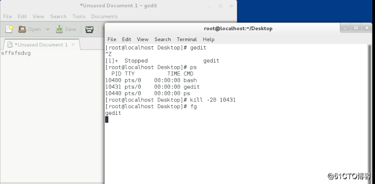Click the Open folder icon in gedit toolbar
This screenshot has height=184, width=375.
click(x=22, y=29)
